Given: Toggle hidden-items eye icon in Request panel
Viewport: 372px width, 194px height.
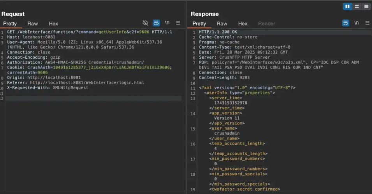Looking at the screenshot, I should tap(146, 23).
